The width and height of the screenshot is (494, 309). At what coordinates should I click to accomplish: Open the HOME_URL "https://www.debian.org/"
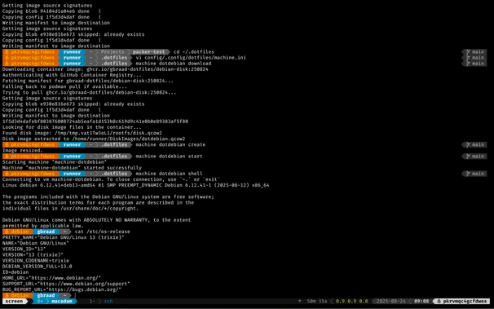click(x=64, y=278)
